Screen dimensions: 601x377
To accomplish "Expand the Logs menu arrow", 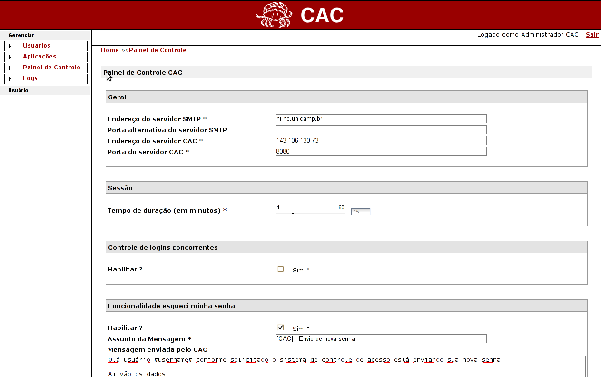I will 10,79.
